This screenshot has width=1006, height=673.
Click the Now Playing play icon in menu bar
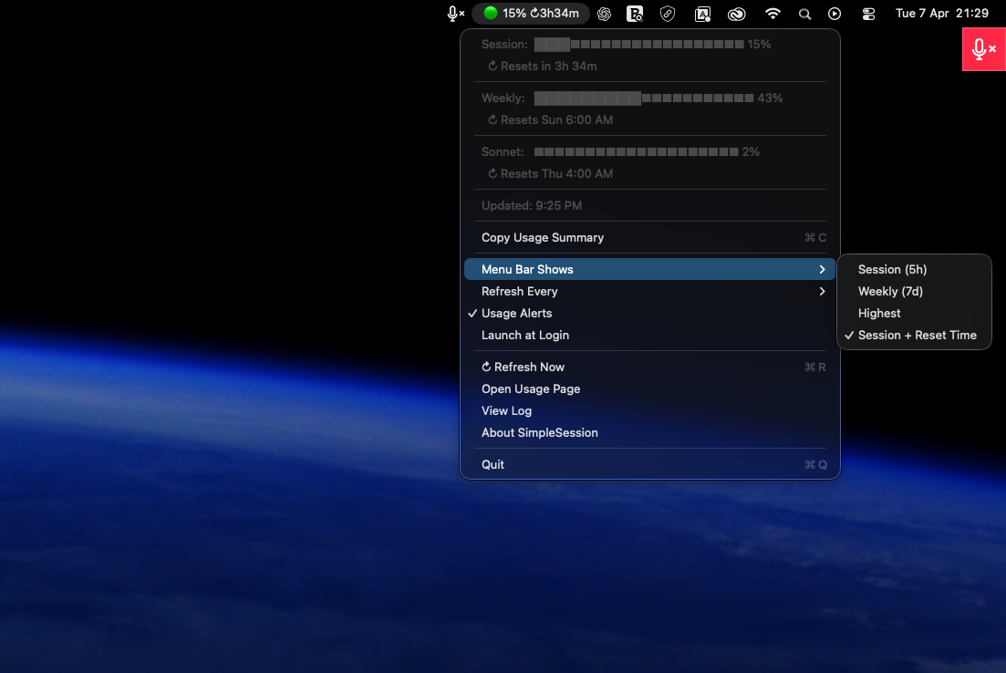click(835, 14)
